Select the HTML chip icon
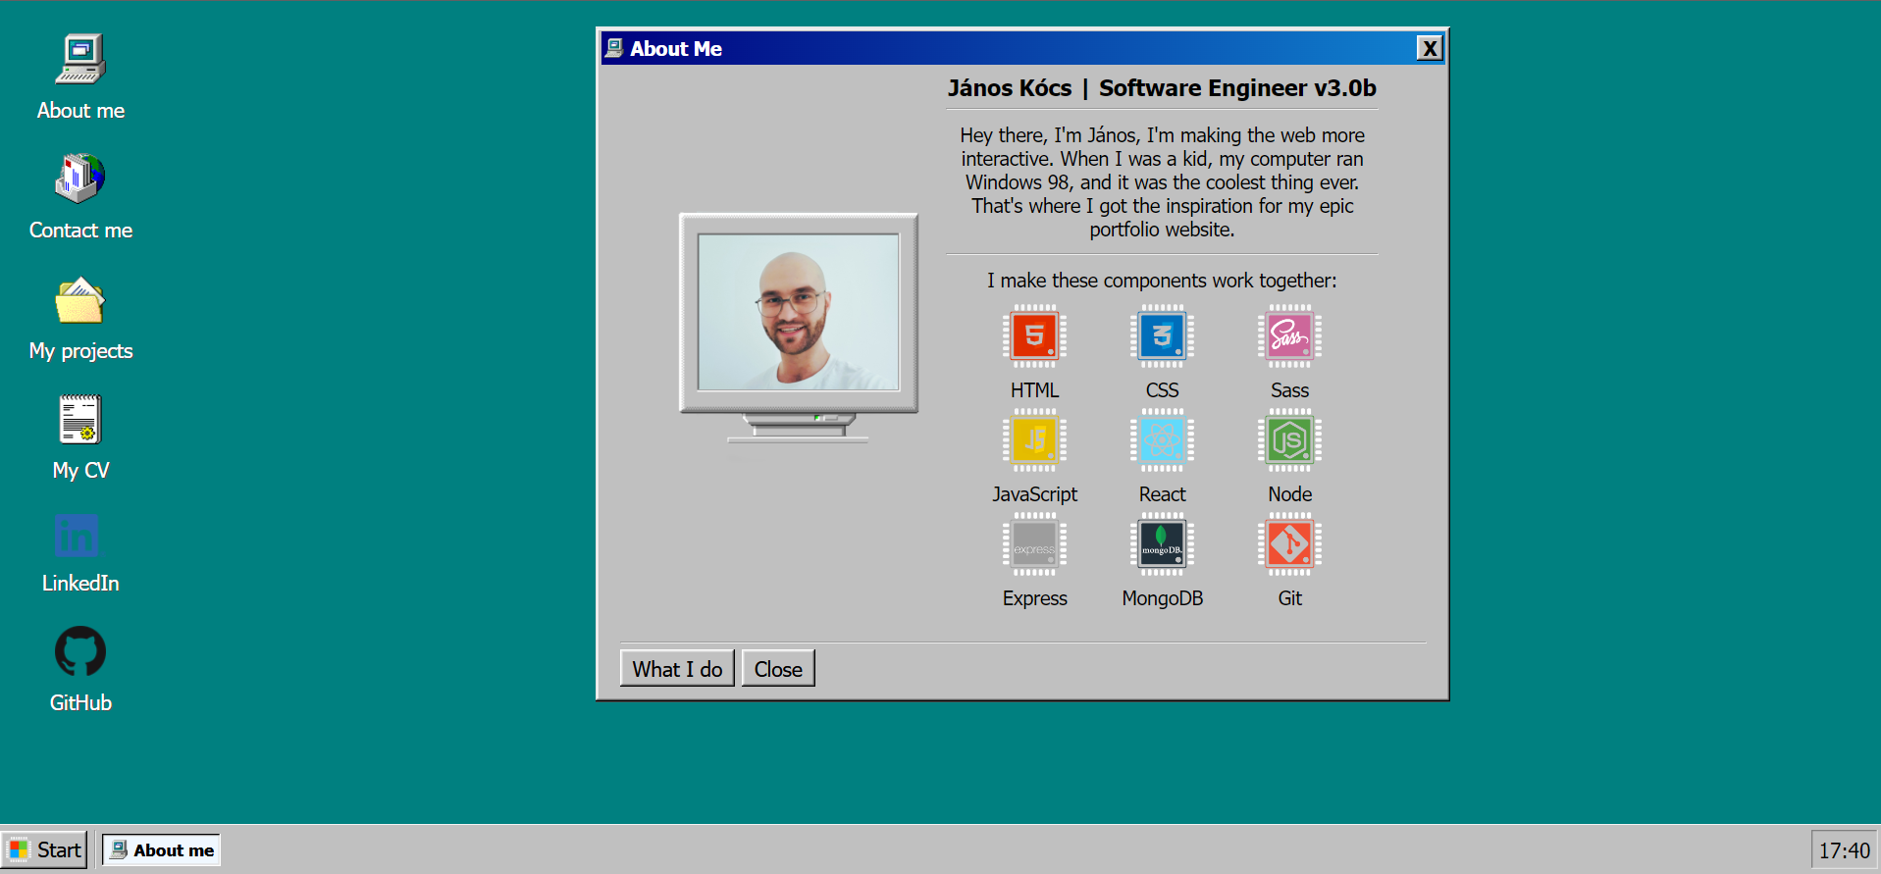The width and height of the screenshot is (1881, 874). click(x=1034, y=336)
